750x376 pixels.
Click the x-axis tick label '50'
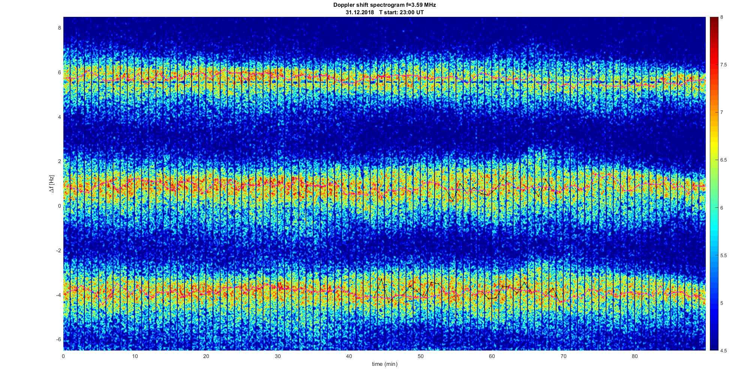click(420, 356)
